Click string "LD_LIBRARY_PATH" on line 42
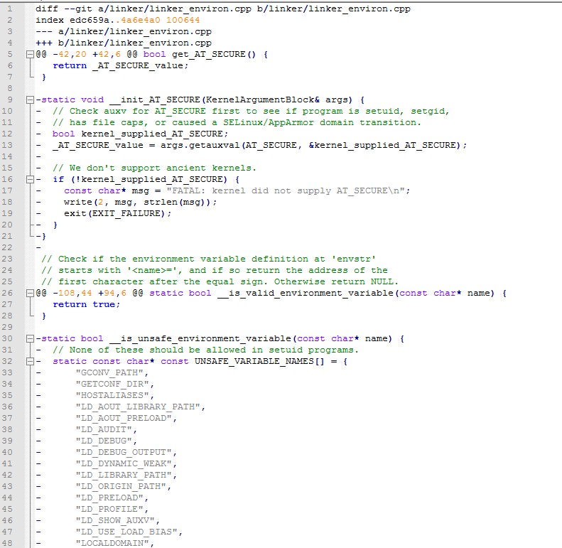The image size is (562, 548). point(124,476)
